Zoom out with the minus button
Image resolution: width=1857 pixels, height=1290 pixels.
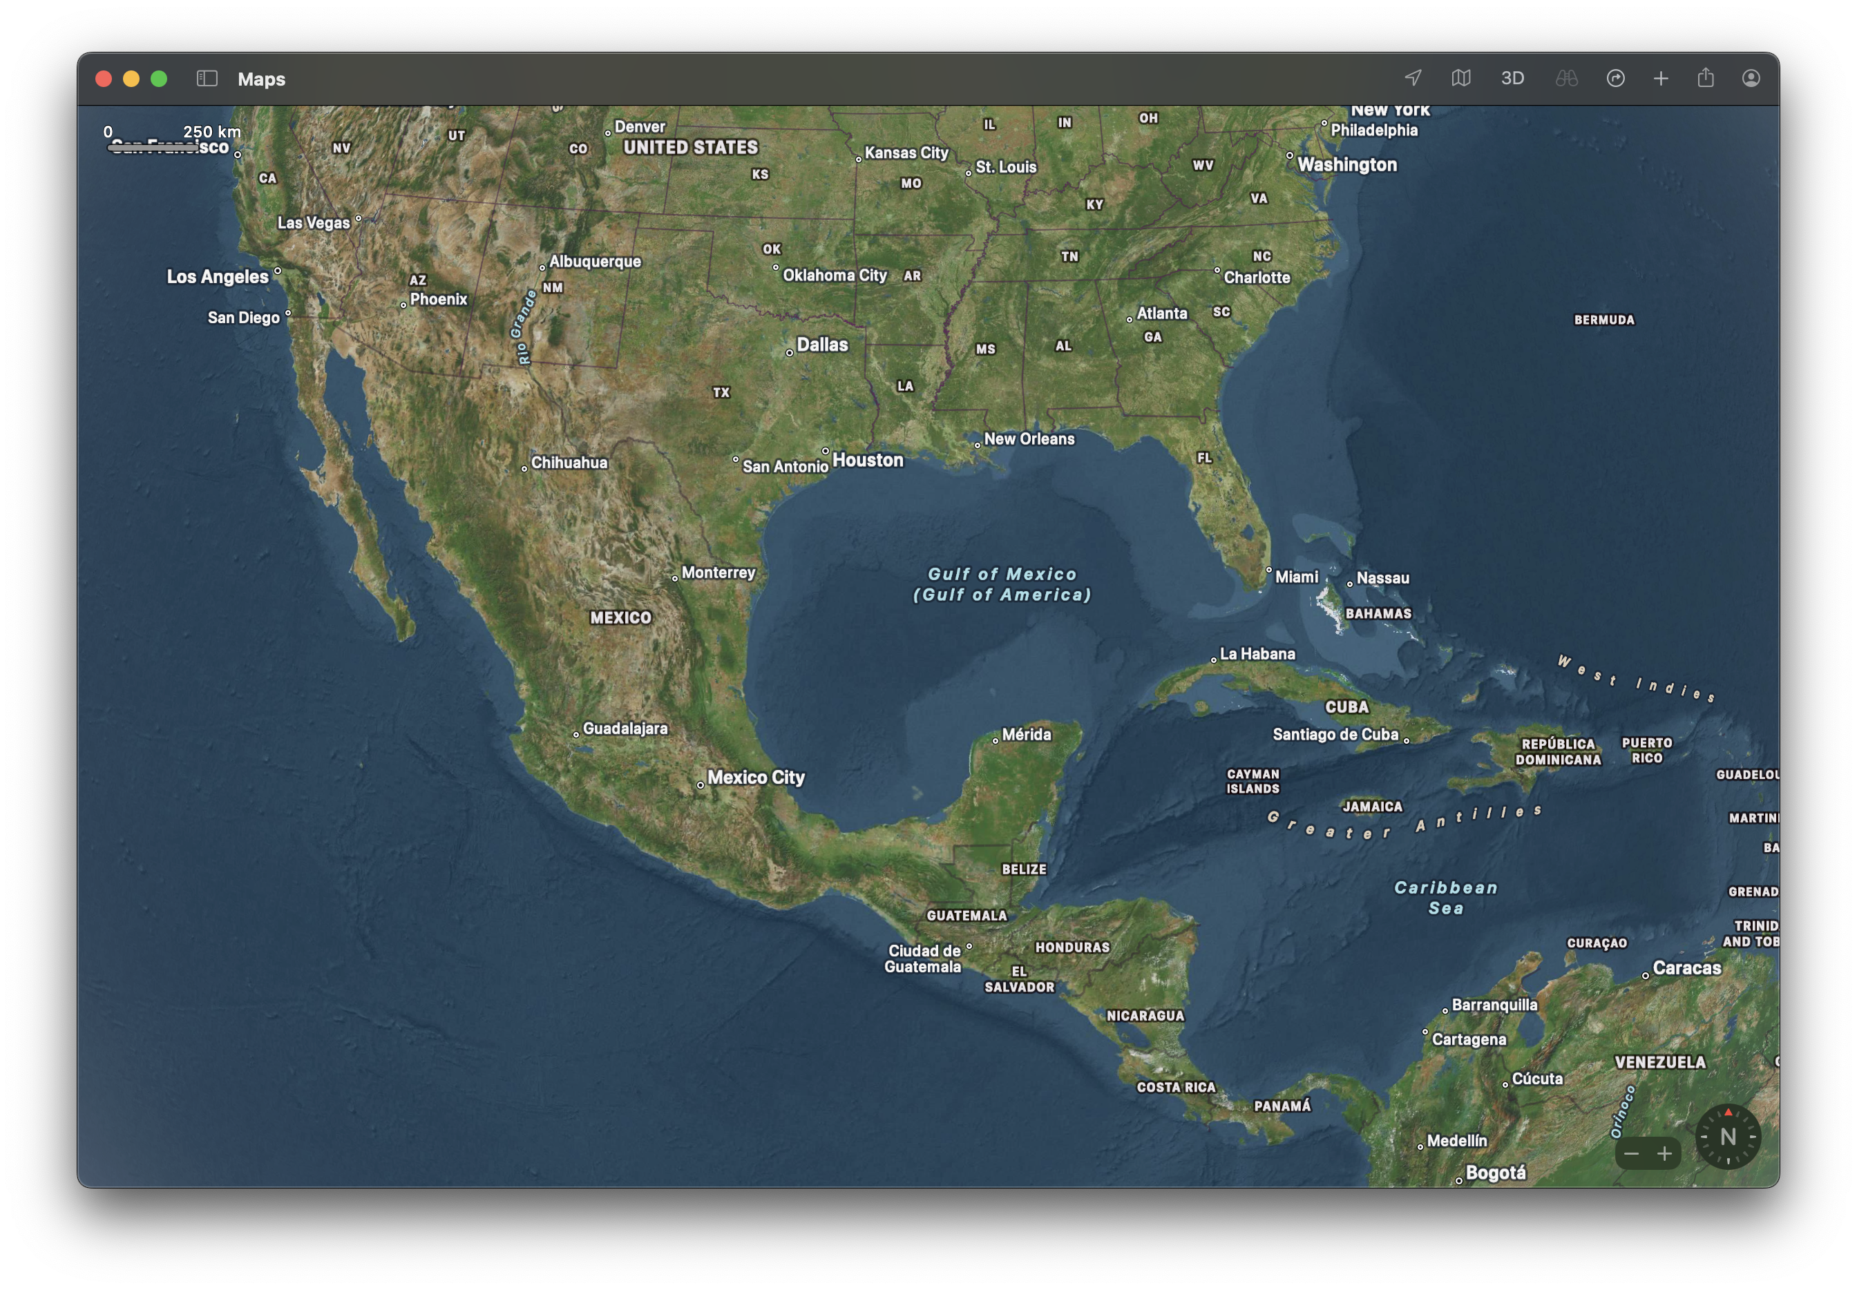[1630, 1153]
